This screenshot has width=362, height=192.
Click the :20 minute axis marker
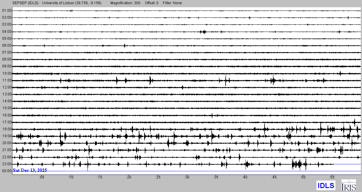pos(129,177)
